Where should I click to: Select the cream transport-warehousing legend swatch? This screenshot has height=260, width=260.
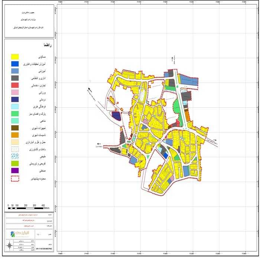click(15, 142)
